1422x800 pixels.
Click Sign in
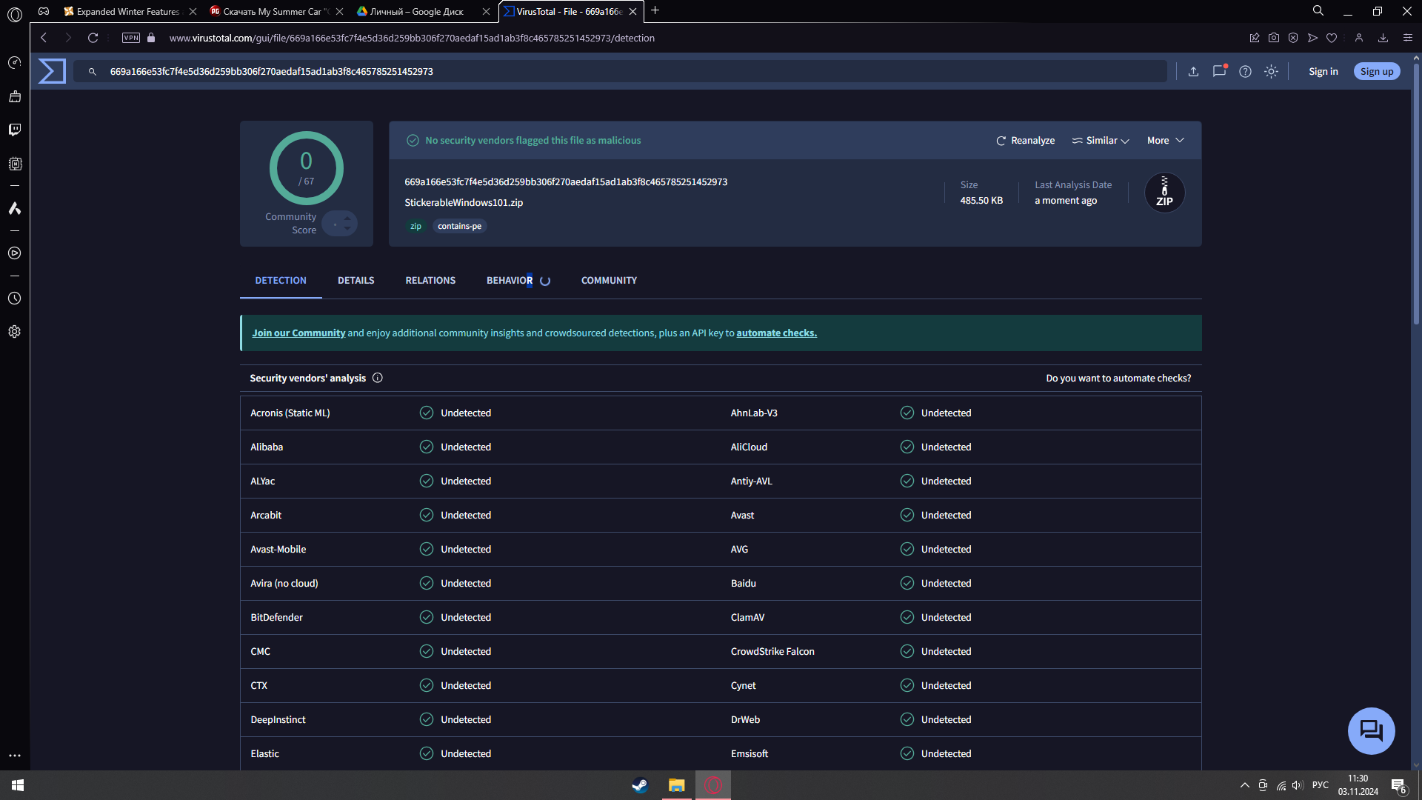click(x=1323, y=72)
